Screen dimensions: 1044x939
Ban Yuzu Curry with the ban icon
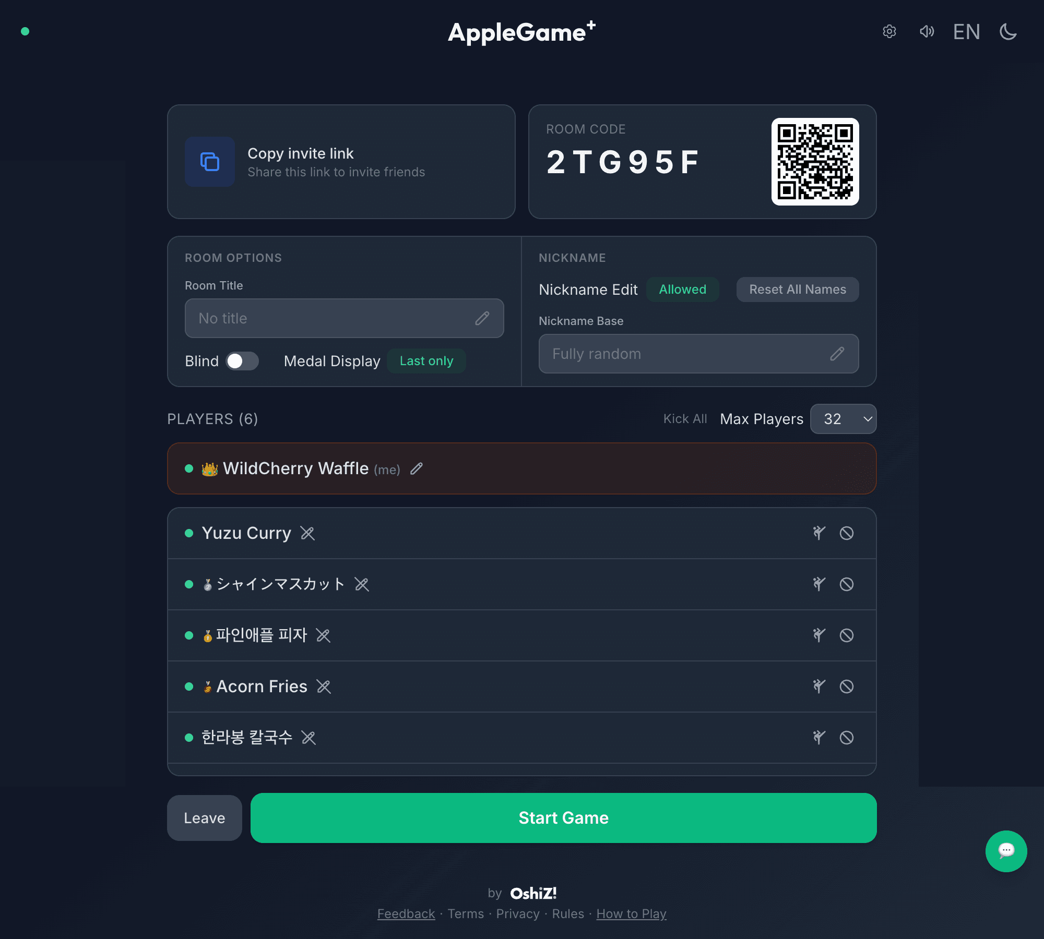[847, 533]
